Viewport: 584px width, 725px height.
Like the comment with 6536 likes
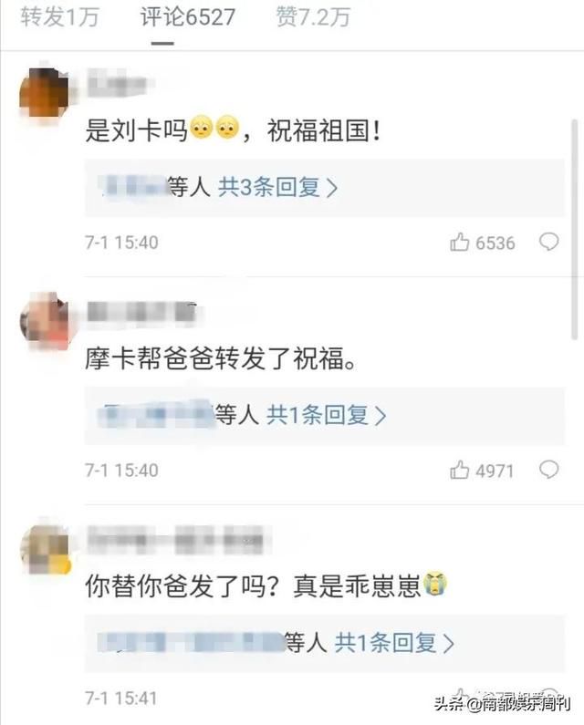pyautogui.click(x=459, y=242)
